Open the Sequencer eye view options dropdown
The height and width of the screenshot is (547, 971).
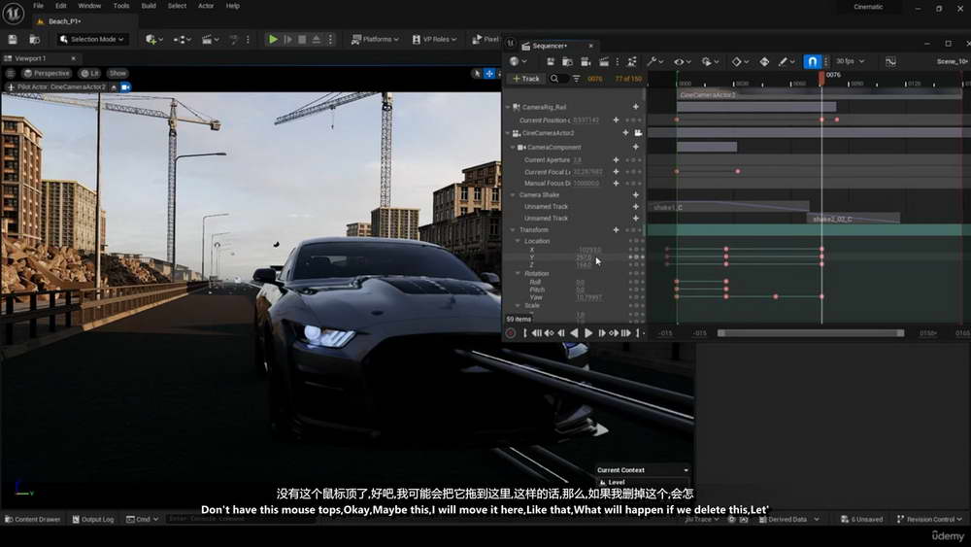(683, 61)
